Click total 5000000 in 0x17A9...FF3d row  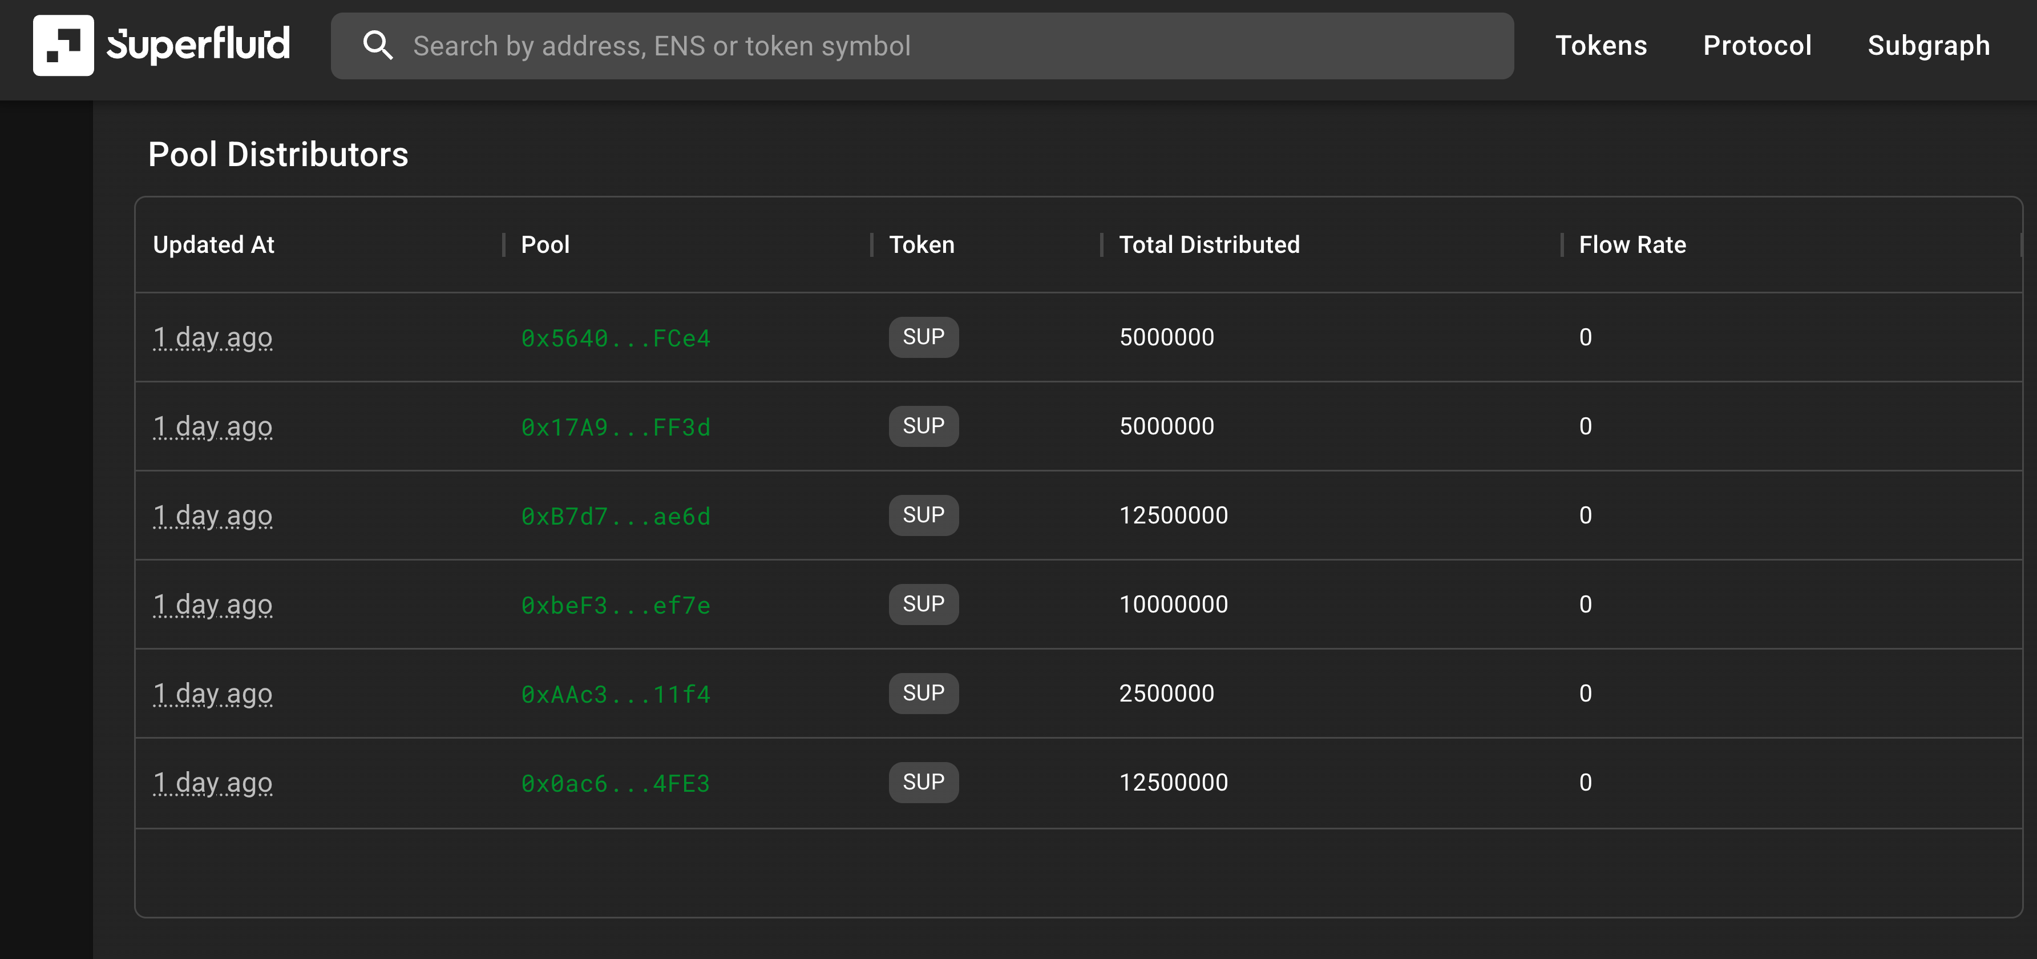1166,426
